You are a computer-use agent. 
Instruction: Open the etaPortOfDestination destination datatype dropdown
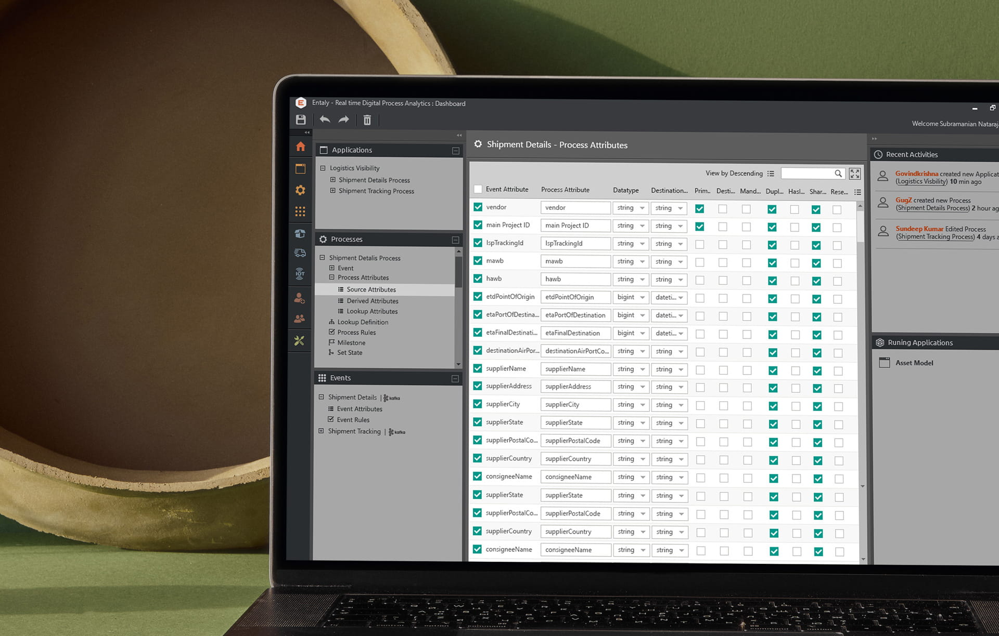pos(669,315)
